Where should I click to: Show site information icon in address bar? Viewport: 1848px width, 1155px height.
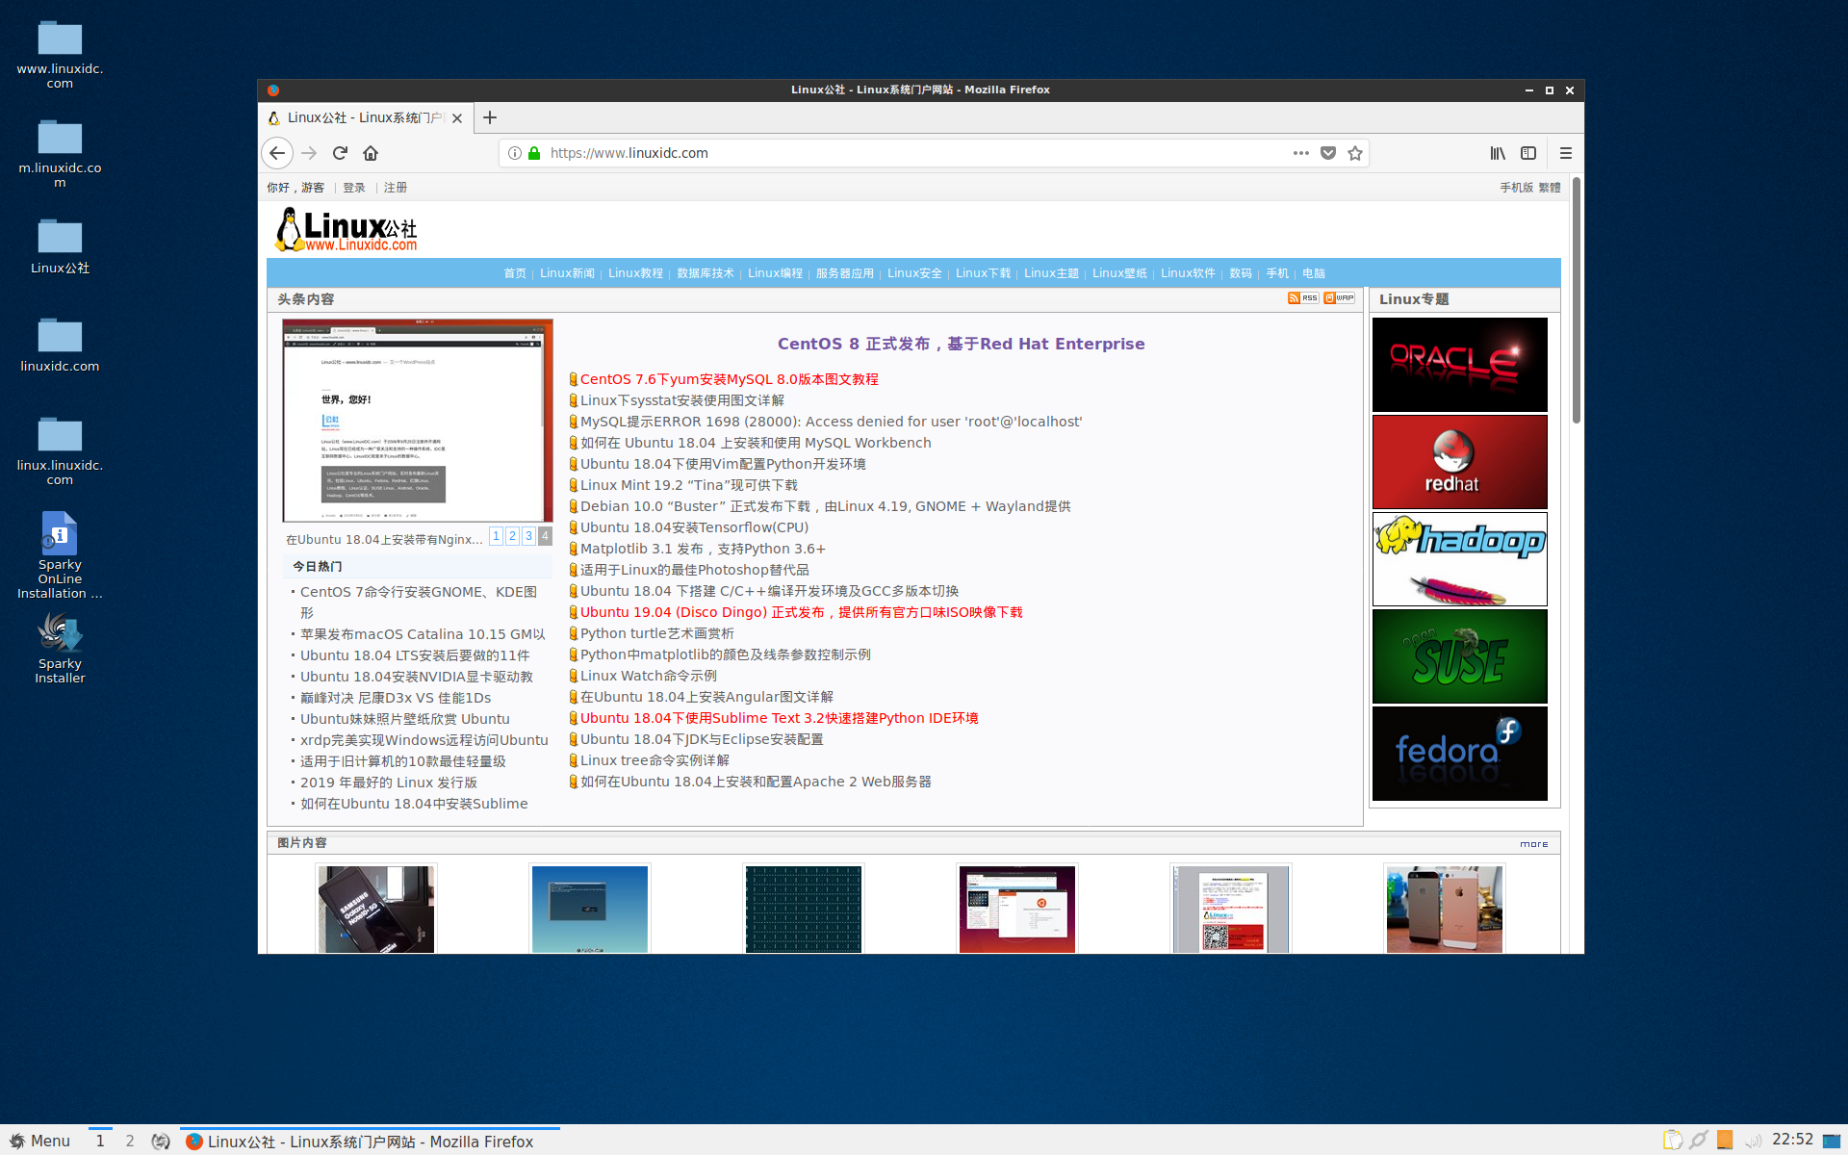pos(515,153)
